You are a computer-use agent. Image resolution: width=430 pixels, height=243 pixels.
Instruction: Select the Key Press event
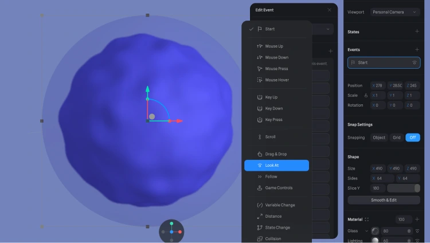(x=276, y=120)
